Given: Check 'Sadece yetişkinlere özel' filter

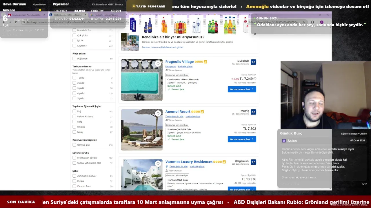Looking at the screenshot, I should point(74,163).
